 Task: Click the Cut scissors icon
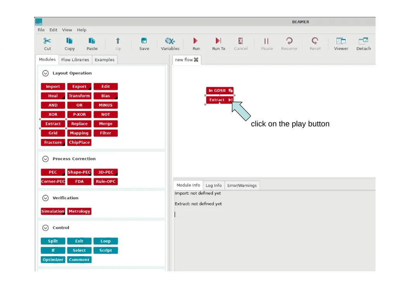click(x=47, y=41)
